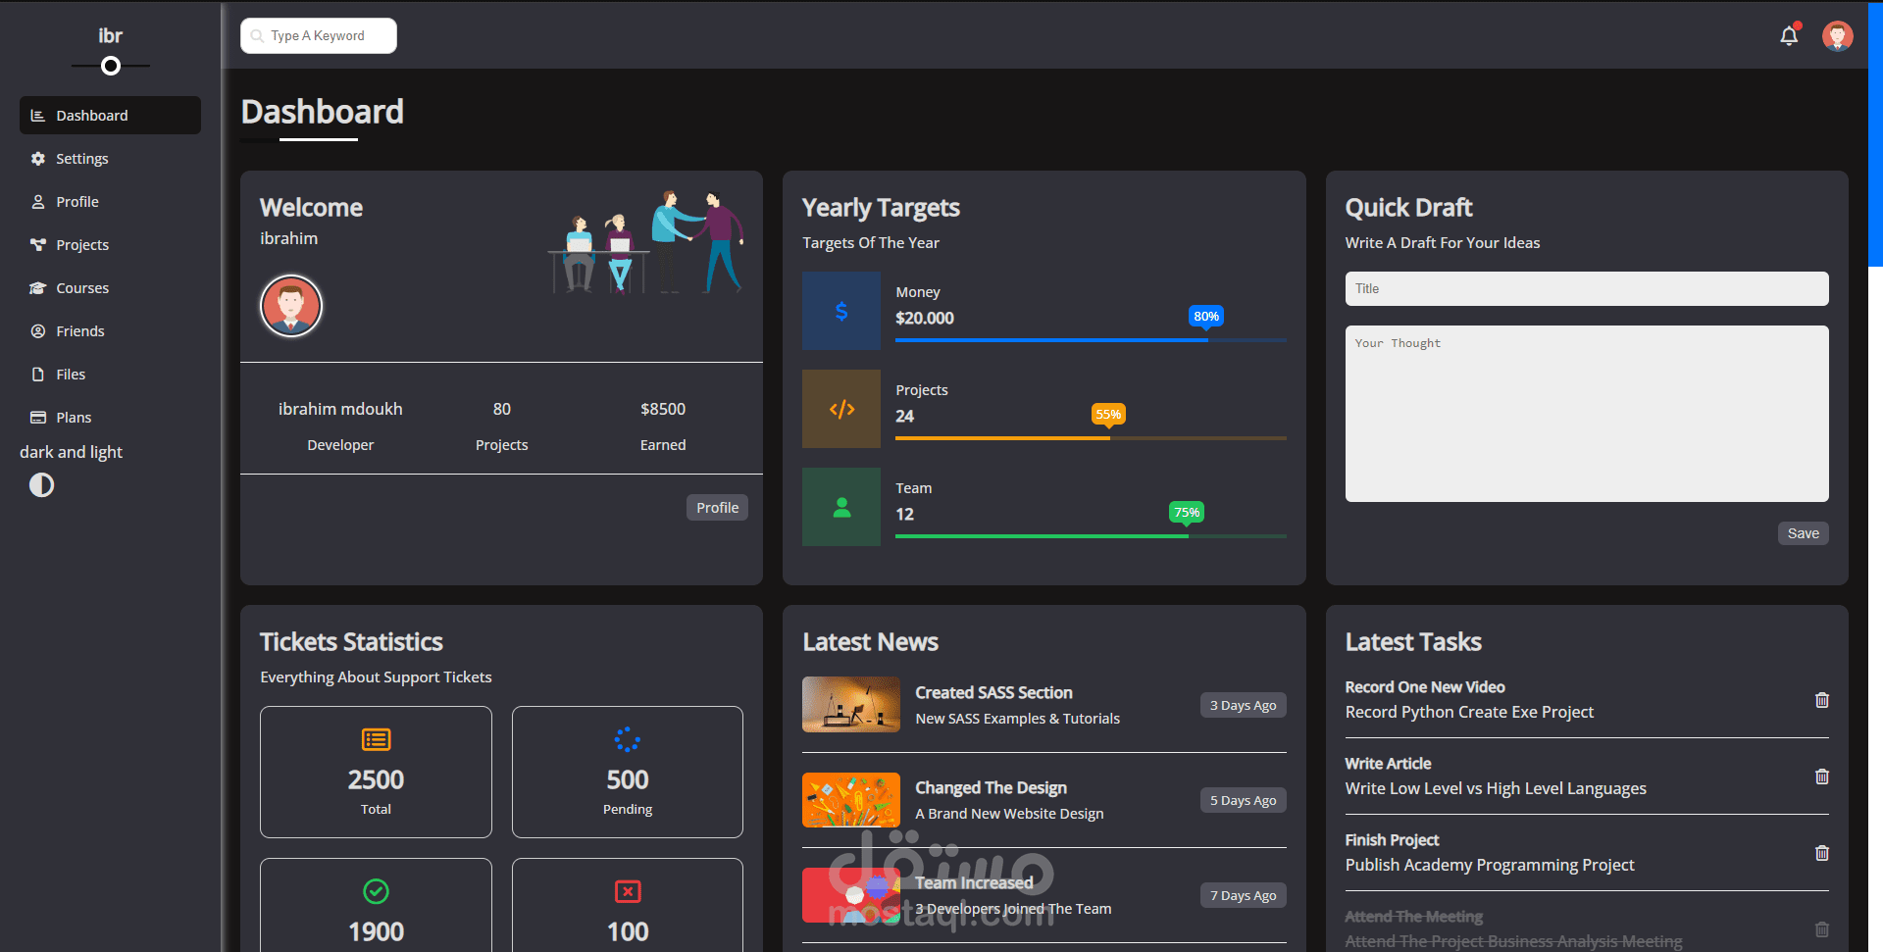Viewport: 1883px width, 952px height.
Task: Click the 7 Days Ago news badge
Action: pos(1243,895)
